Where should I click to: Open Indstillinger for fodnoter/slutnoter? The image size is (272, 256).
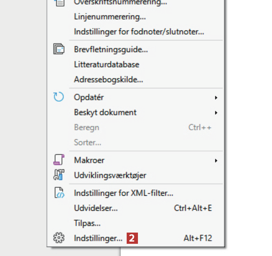pos(139,32)
